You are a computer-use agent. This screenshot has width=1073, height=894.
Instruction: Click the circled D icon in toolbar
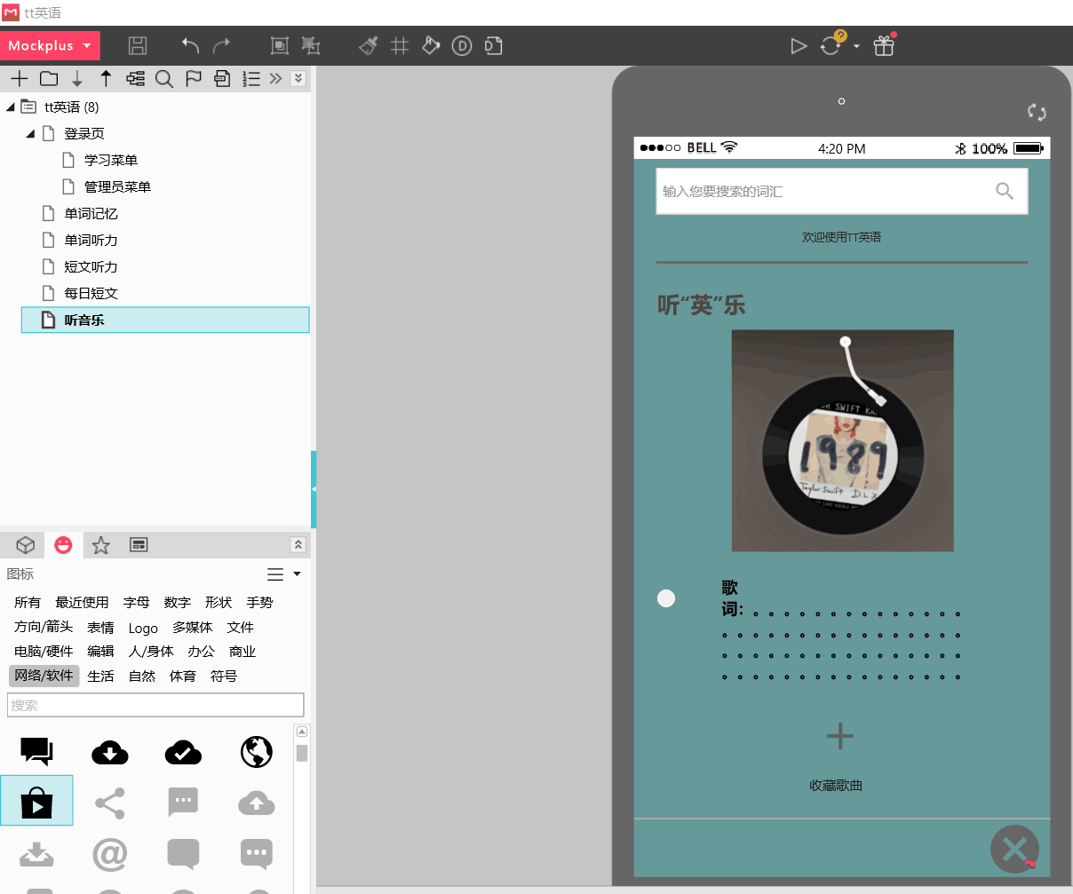(x=462, y=45)
